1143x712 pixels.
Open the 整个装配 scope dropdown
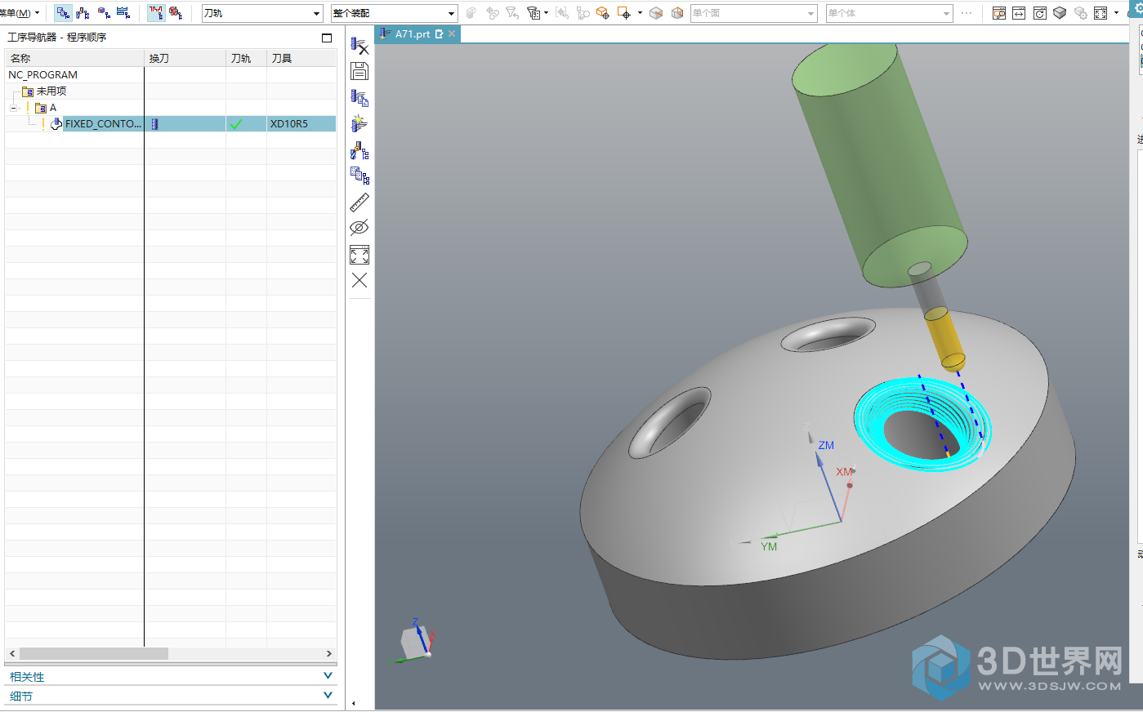pyautogui.click(x=394, y=13)
